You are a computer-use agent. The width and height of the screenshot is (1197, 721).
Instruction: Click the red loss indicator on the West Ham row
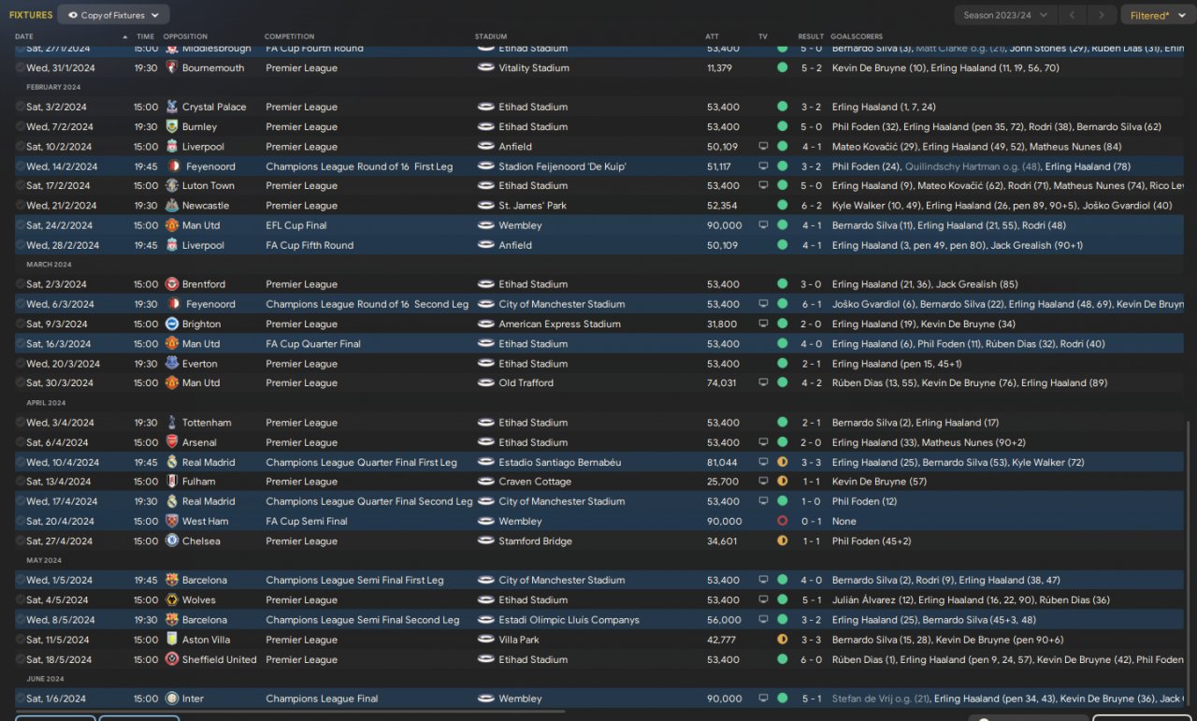pos(782,521)
